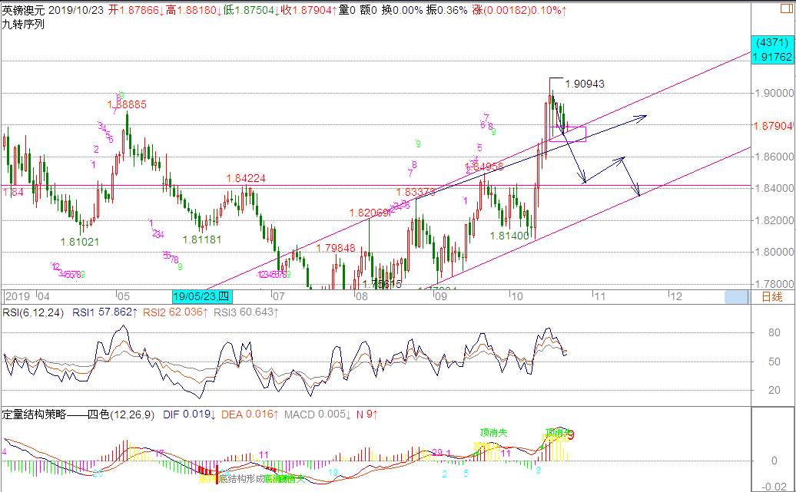
Task: Click the 11 month marker on time axis
Action: [x=599, y=297]
